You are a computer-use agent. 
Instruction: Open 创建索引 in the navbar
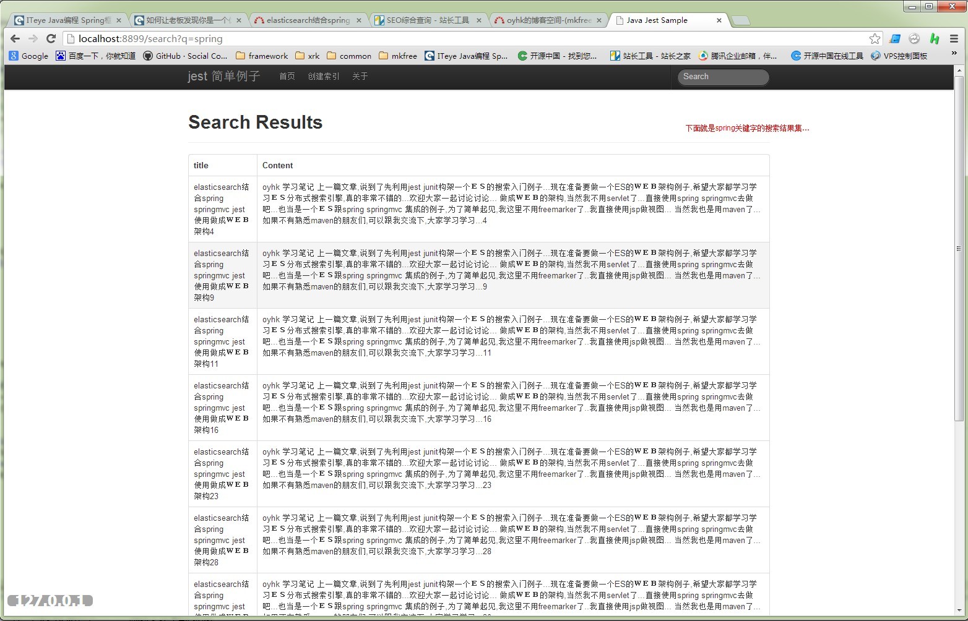pyautogui.click(x=324, y=76)
